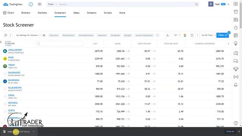Click the blue Filters button
The image size is (242, 136).
click(223, 35)
